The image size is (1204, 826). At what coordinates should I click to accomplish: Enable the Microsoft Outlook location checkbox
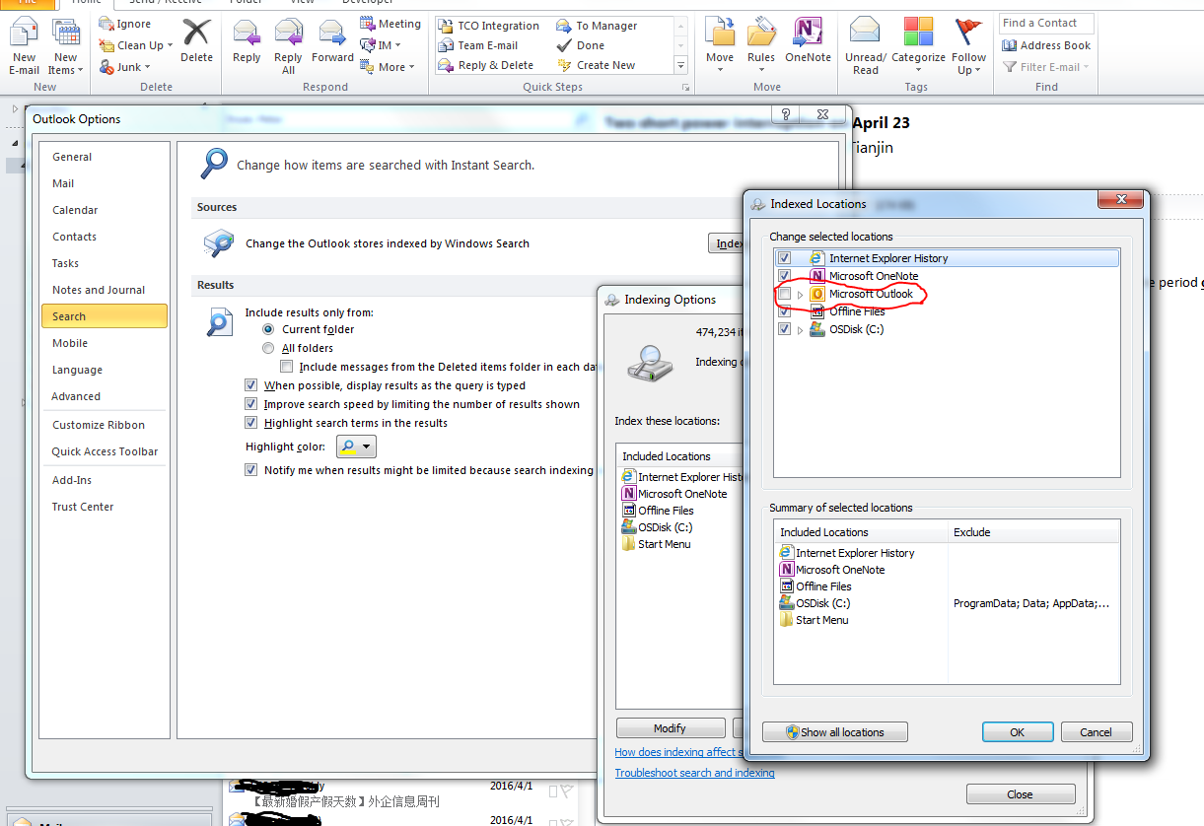click(784, 294)
